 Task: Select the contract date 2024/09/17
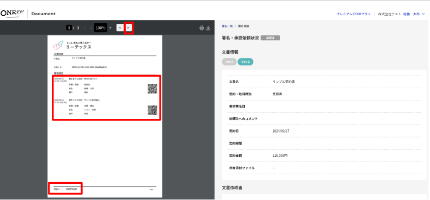pyautogui.click(x=281, y=131)
